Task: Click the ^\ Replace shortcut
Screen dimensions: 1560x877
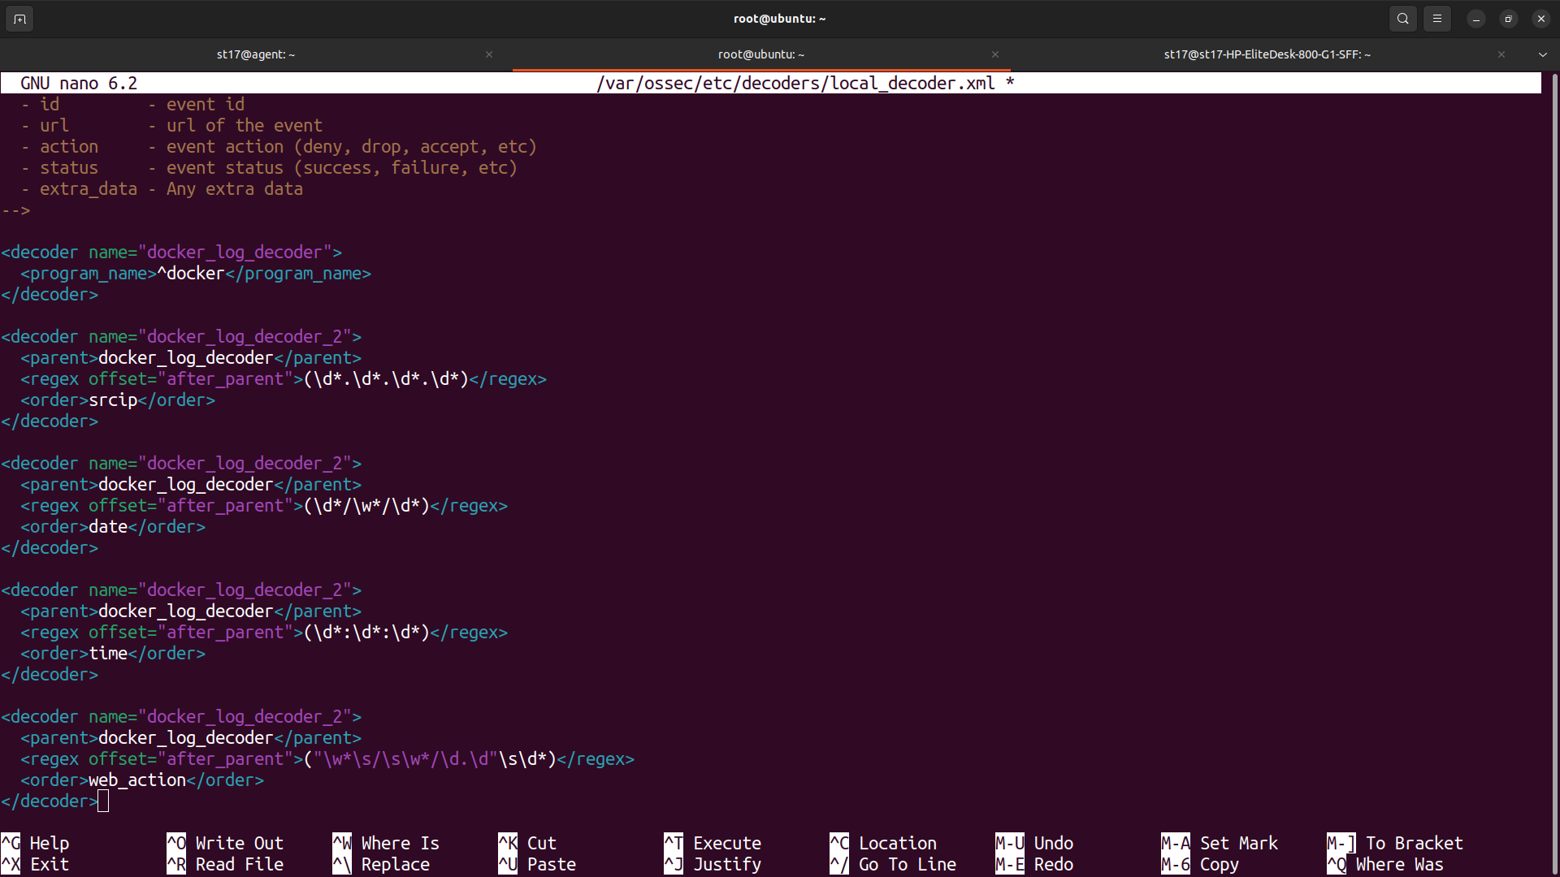Action: point(381,864)
